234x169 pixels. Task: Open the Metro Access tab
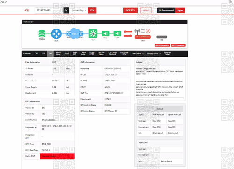click(58, 53)
